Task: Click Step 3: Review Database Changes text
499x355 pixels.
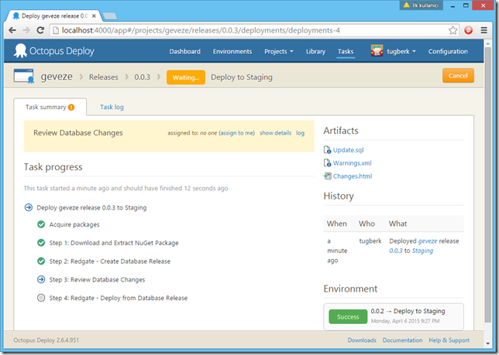Action: 97,280
